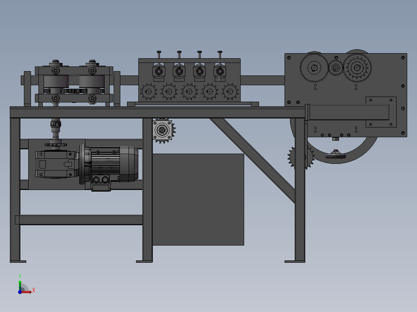Select the small middle gear on the gearbox plate
This screenshot has height=312, width=417.
tap(335, 68)
